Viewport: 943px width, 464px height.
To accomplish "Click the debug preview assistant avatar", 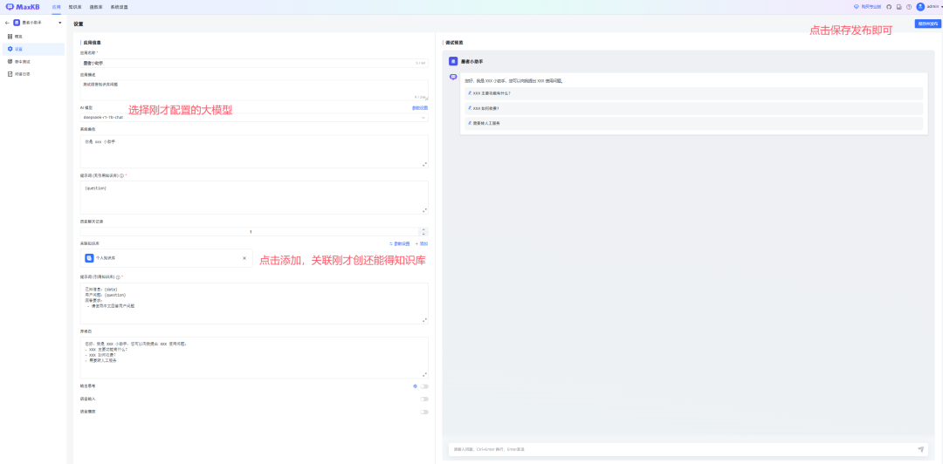I will tap(453, 61).
